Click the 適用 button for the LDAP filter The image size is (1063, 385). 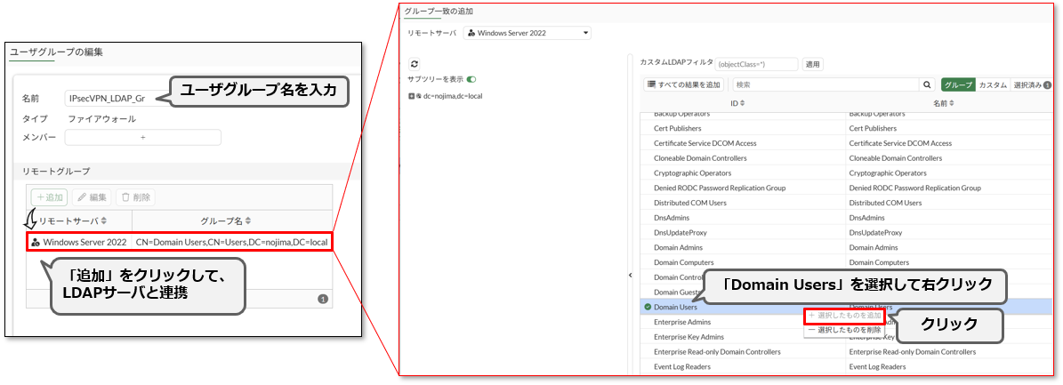coord(812,64)
